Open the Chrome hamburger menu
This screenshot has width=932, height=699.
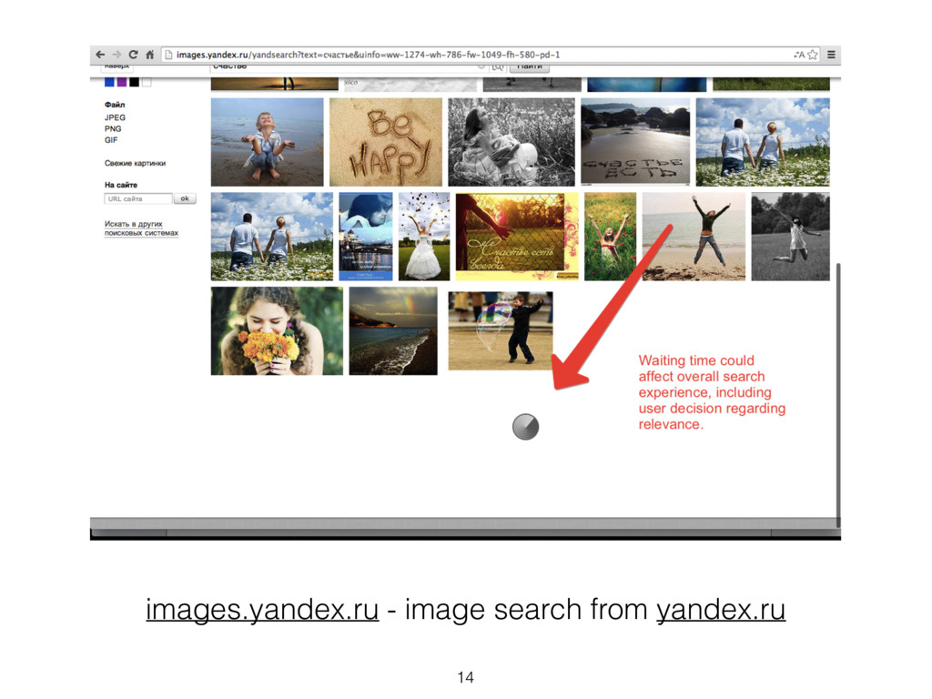click(831, 55)
